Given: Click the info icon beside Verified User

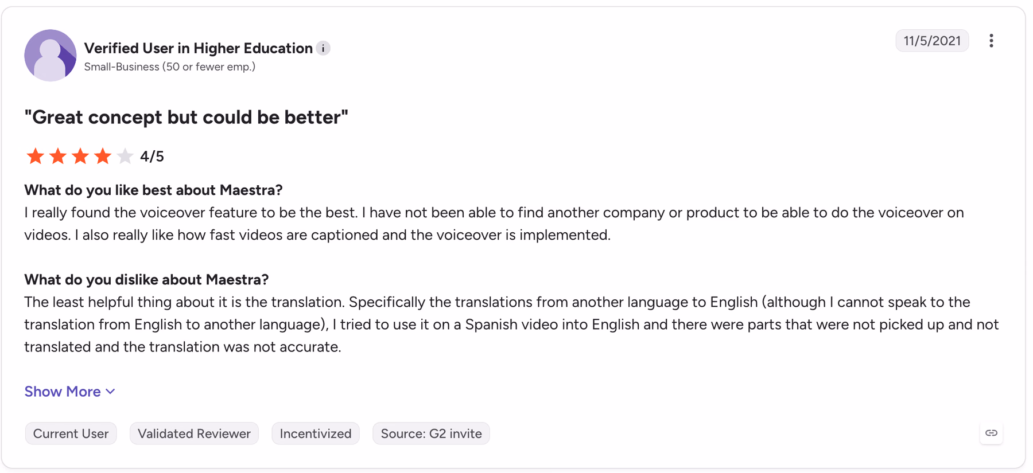Looking at the screenshot, I should coord(323,48).
